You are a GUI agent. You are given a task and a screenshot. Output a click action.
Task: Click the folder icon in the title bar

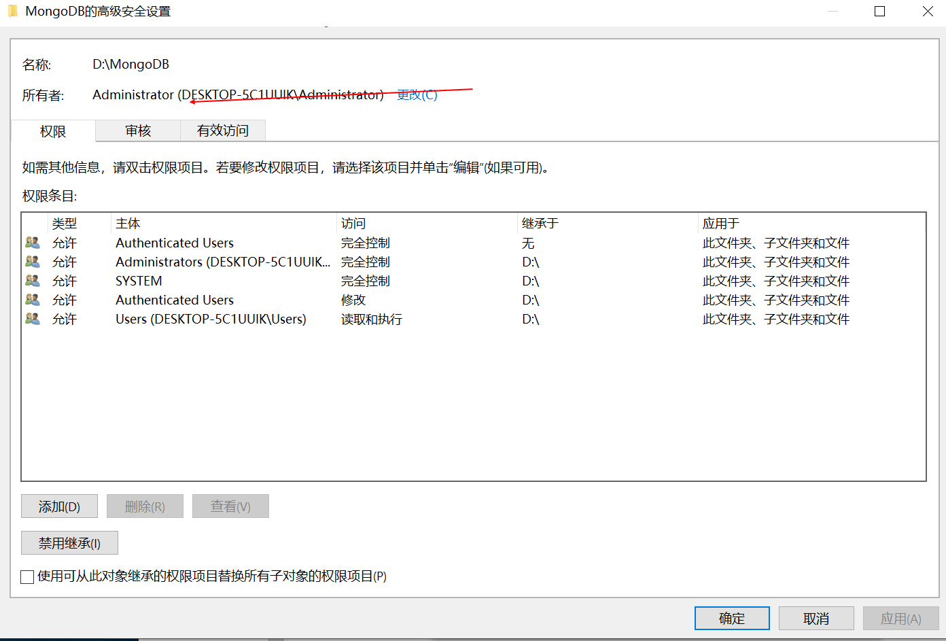[13, 11]
